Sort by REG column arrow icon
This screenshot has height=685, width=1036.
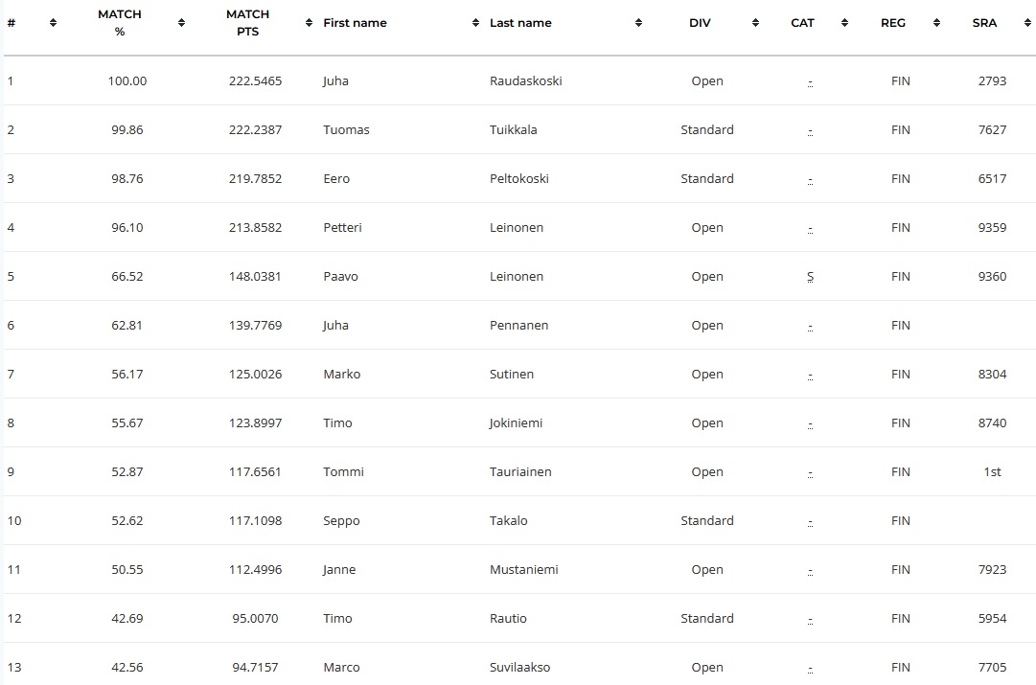pos(936,22)
